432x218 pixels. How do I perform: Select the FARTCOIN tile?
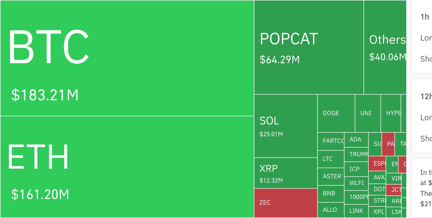tap(331, 141)
